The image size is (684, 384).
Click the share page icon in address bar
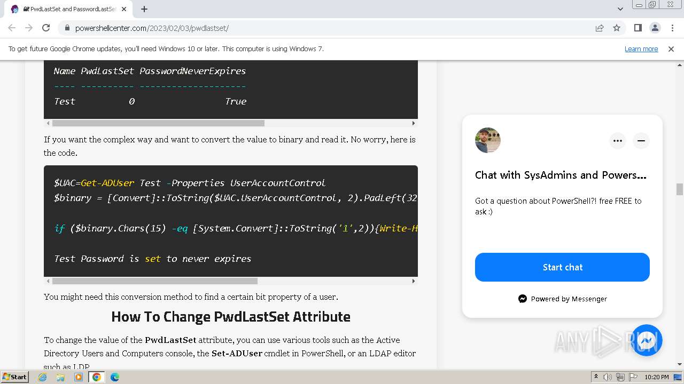(600, 28)
